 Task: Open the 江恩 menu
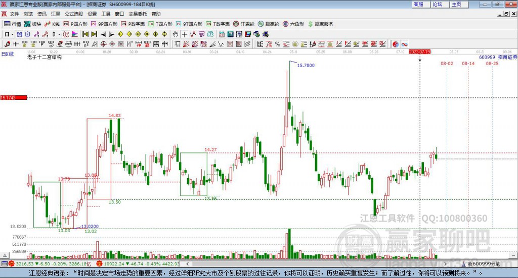tap(56, 14)
